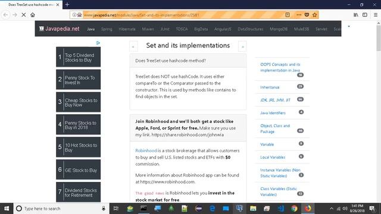Image resolution: width=381 pixels, height=214 pixels.
Task: Open JDK, JRE, JVM, JIT topic
Action: (x=275, y=100)
